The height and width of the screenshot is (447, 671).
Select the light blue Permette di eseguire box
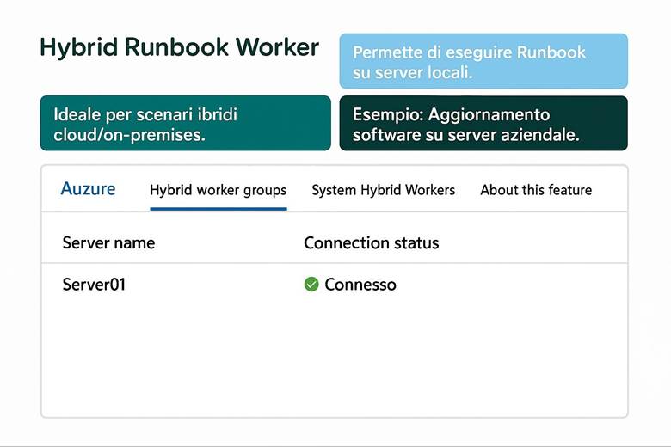click(483, 62)
